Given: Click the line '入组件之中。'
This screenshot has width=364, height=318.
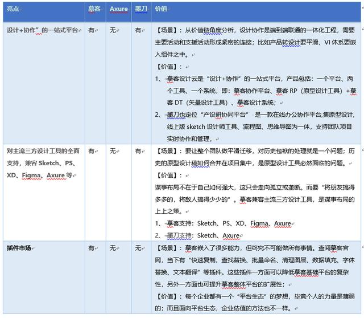Looking at the screenshot, I should [x=172, y=55].
